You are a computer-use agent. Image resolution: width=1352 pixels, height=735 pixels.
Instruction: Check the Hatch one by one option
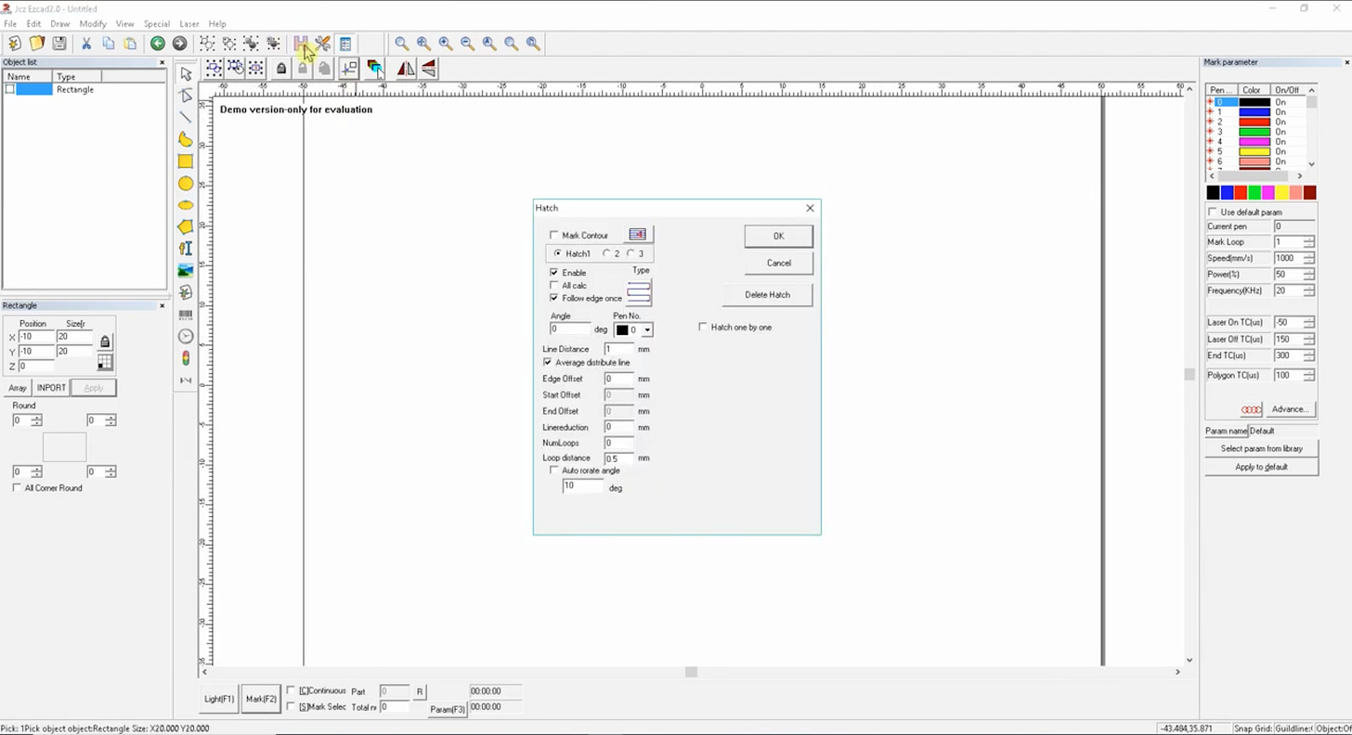pos(703,327)
